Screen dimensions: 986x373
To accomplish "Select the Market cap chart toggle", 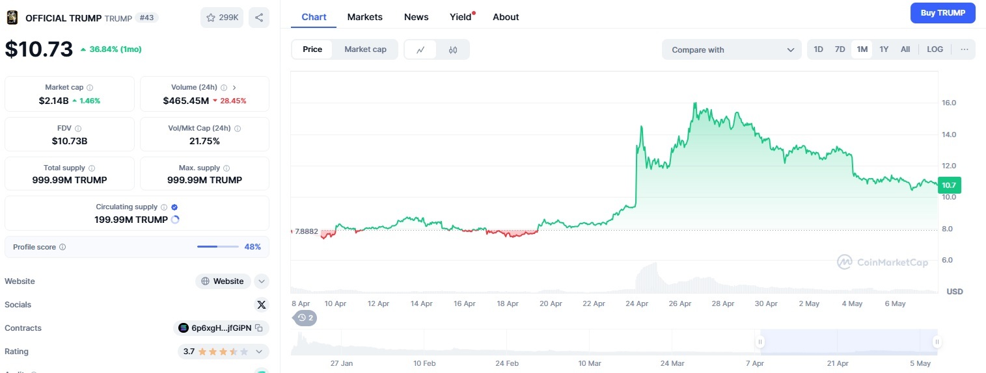I will point(365,49).
